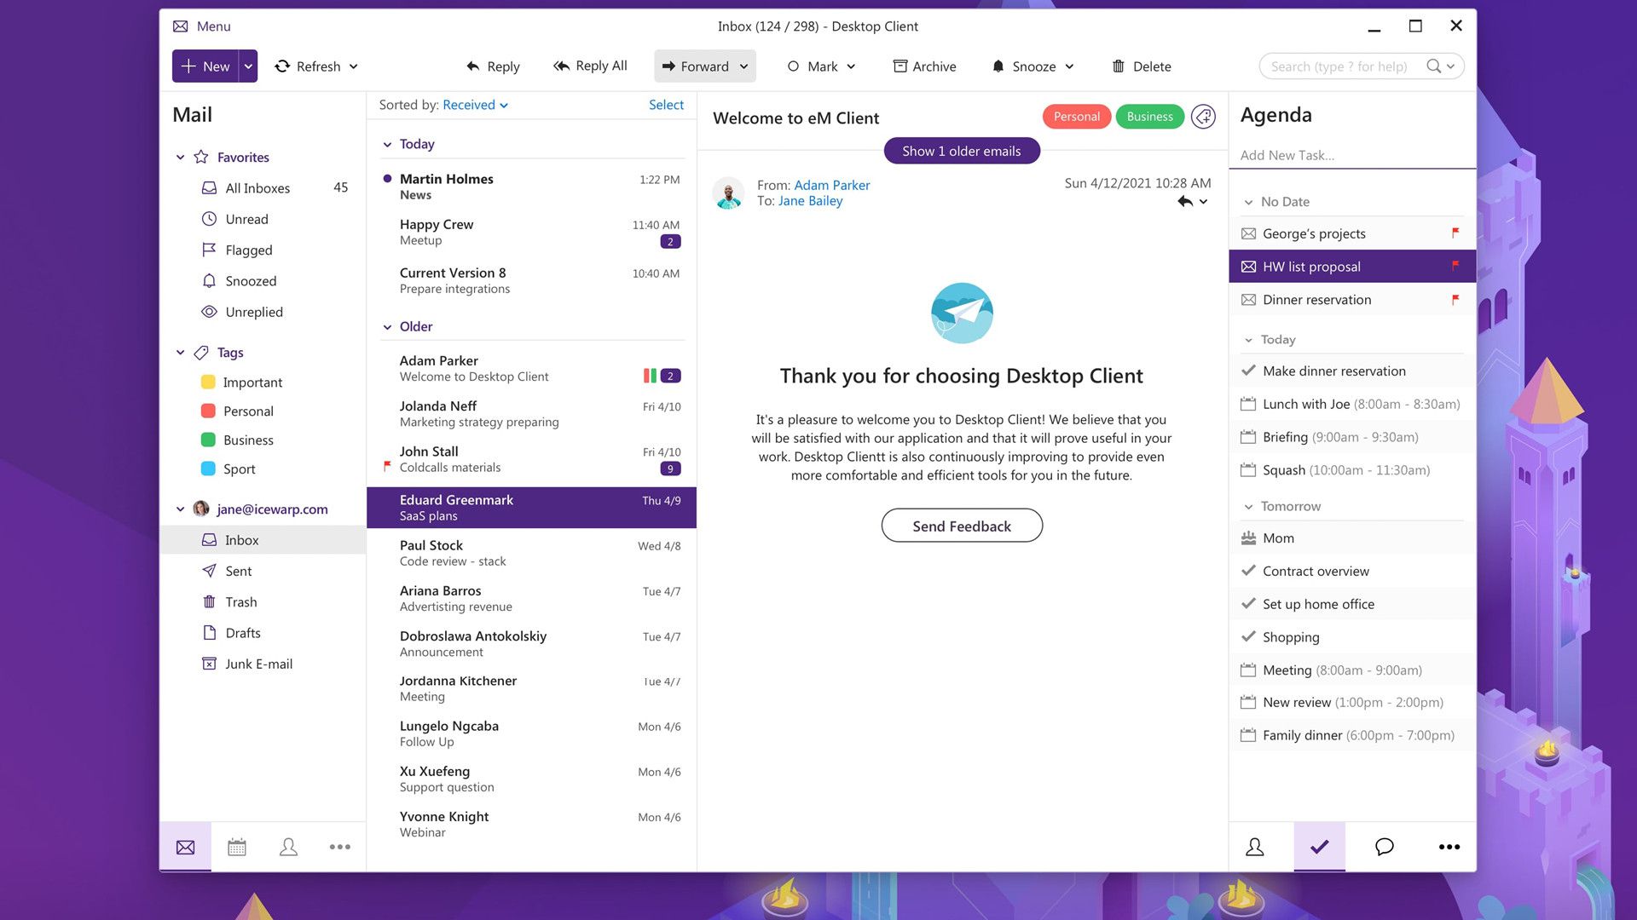
Task: Click the chat bubble icon in Agenda sidebar
Action: 1384,847
